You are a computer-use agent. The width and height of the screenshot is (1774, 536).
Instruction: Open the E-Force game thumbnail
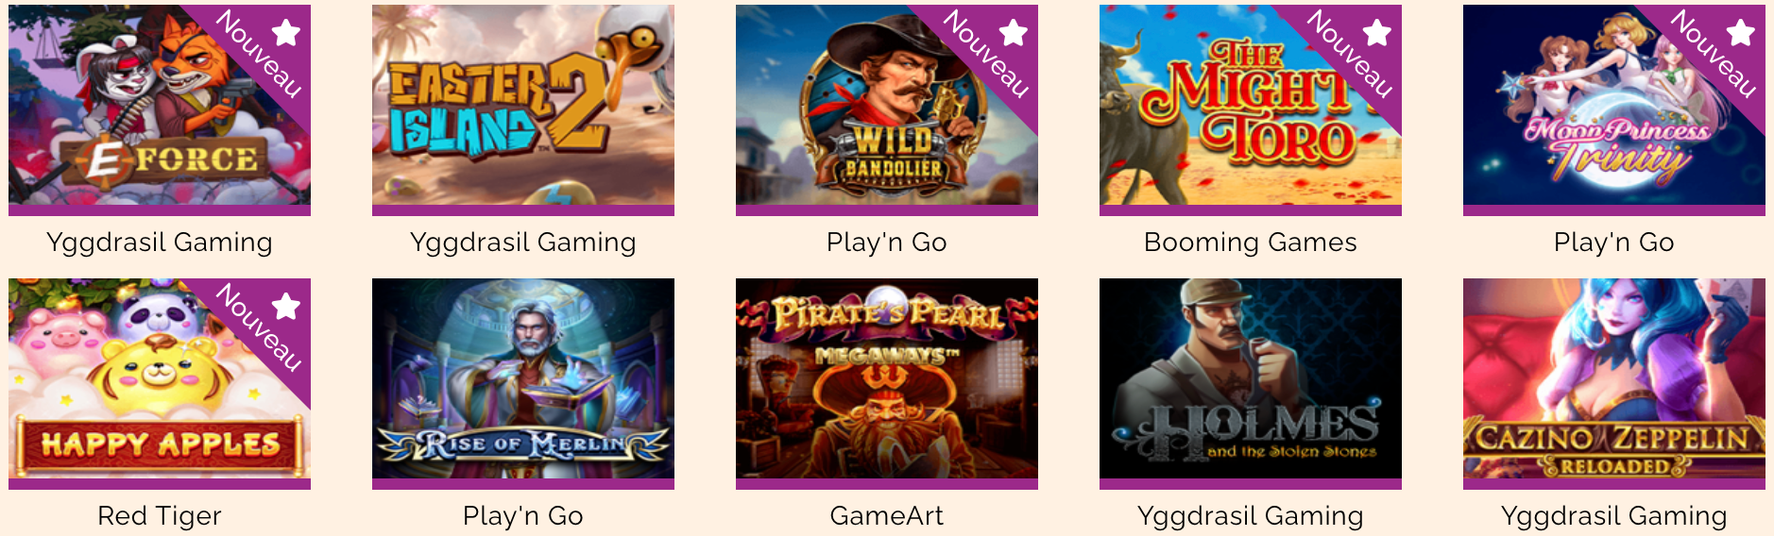click(x=160, y=105)
